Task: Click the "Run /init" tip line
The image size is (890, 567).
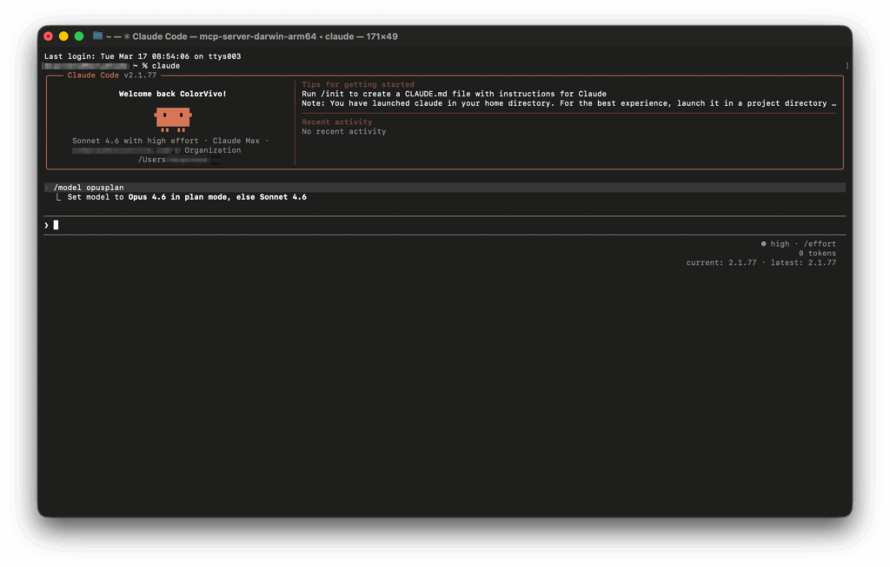Action: tap(454, 94)
